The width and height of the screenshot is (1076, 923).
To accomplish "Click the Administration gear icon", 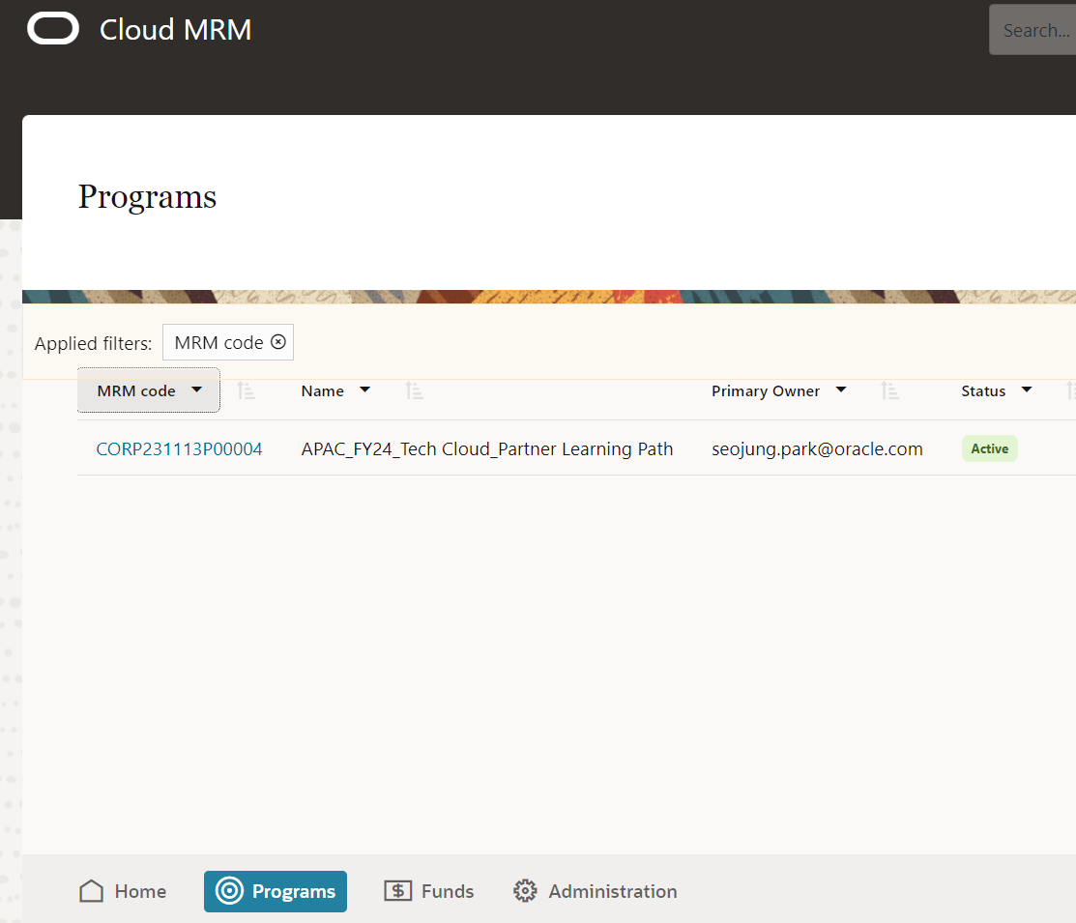I will pyautogui.click(x=525, y=891).
